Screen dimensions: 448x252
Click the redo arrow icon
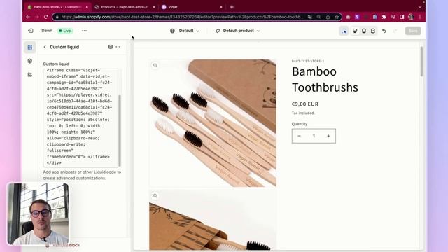(395, 31)
